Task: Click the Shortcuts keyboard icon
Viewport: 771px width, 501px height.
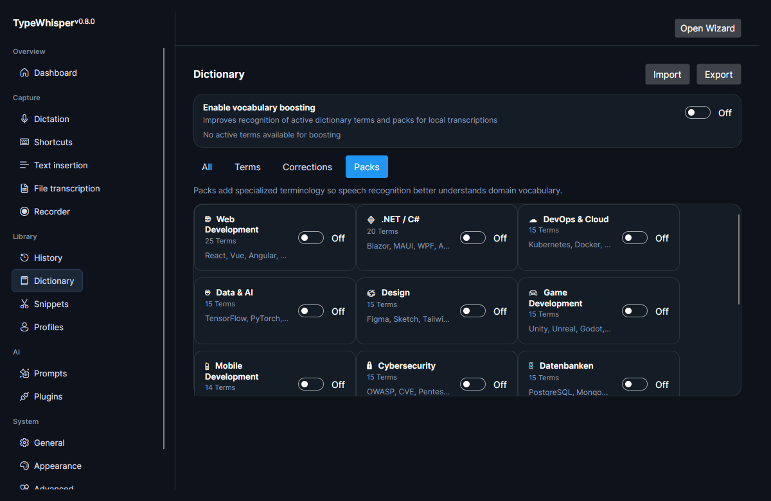Action: point(24,142)
